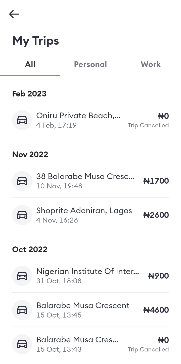
Task: Tap Trip Cancelled label on 15 Oct trip
Action: tap(148, 349)
